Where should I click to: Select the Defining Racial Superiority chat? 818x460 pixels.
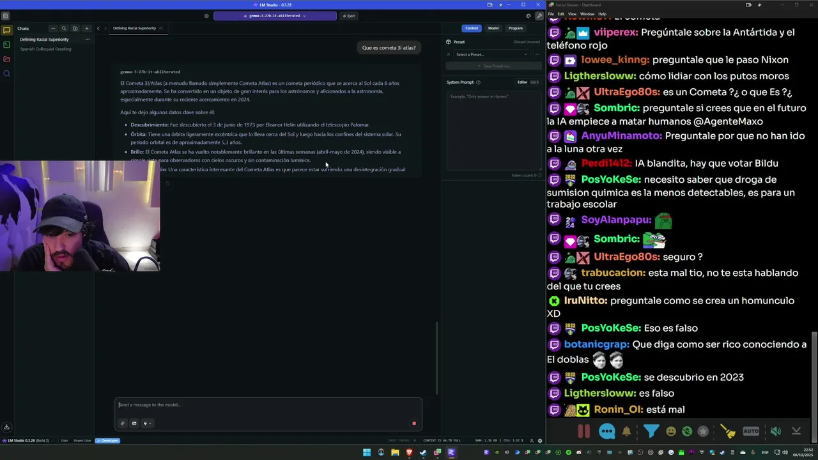(45, 40)
